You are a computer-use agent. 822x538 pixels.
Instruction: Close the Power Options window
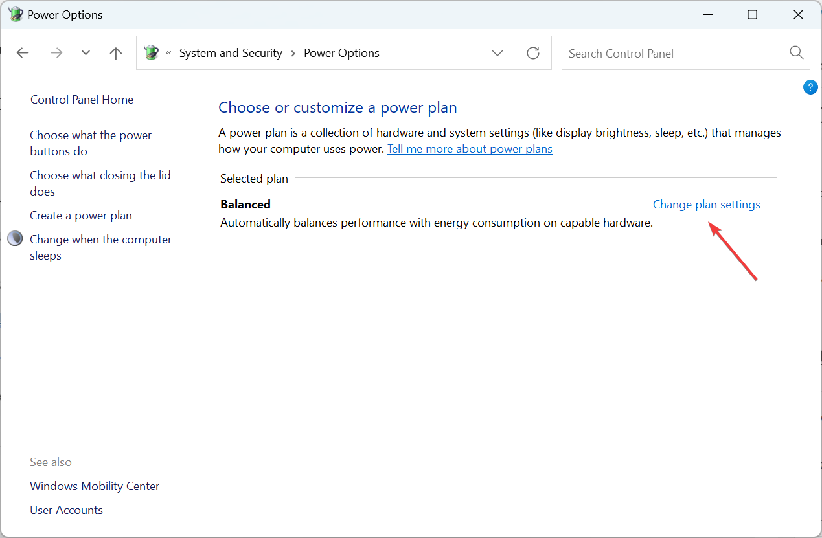pos(799,14)
